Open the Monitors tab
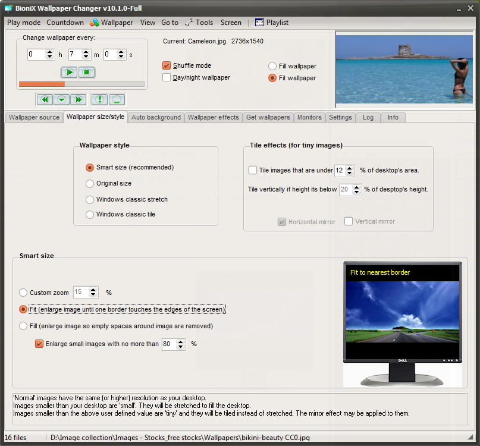The image size is (480, 446). [309, 117]
